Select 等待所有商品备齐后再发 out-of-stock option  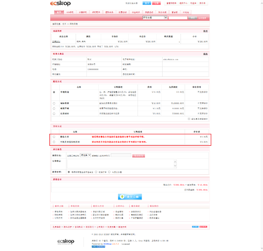coord(69,172)
